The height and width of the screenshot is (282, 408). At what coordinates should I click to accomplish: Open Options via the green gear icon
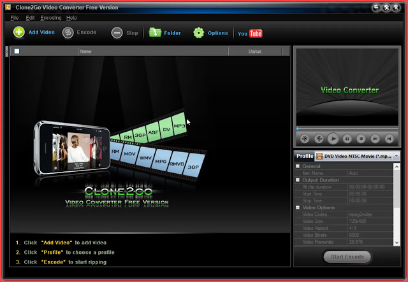[x=199, y=33]
